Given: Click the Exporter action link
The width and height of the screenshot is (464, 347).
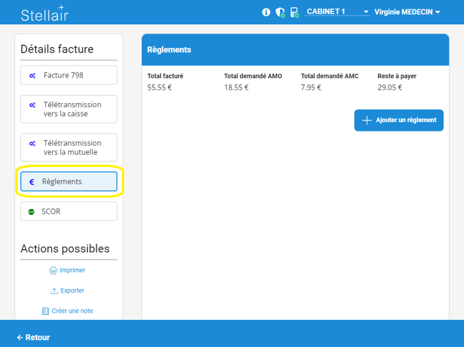Looking at the screenshot, I should point(72,291).
